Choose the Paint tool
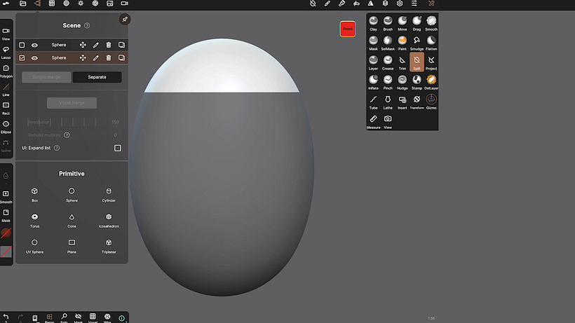 [402, 43]
